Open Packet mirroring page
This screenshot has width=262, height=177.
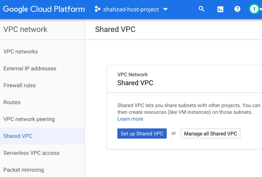tap(42, 170)
